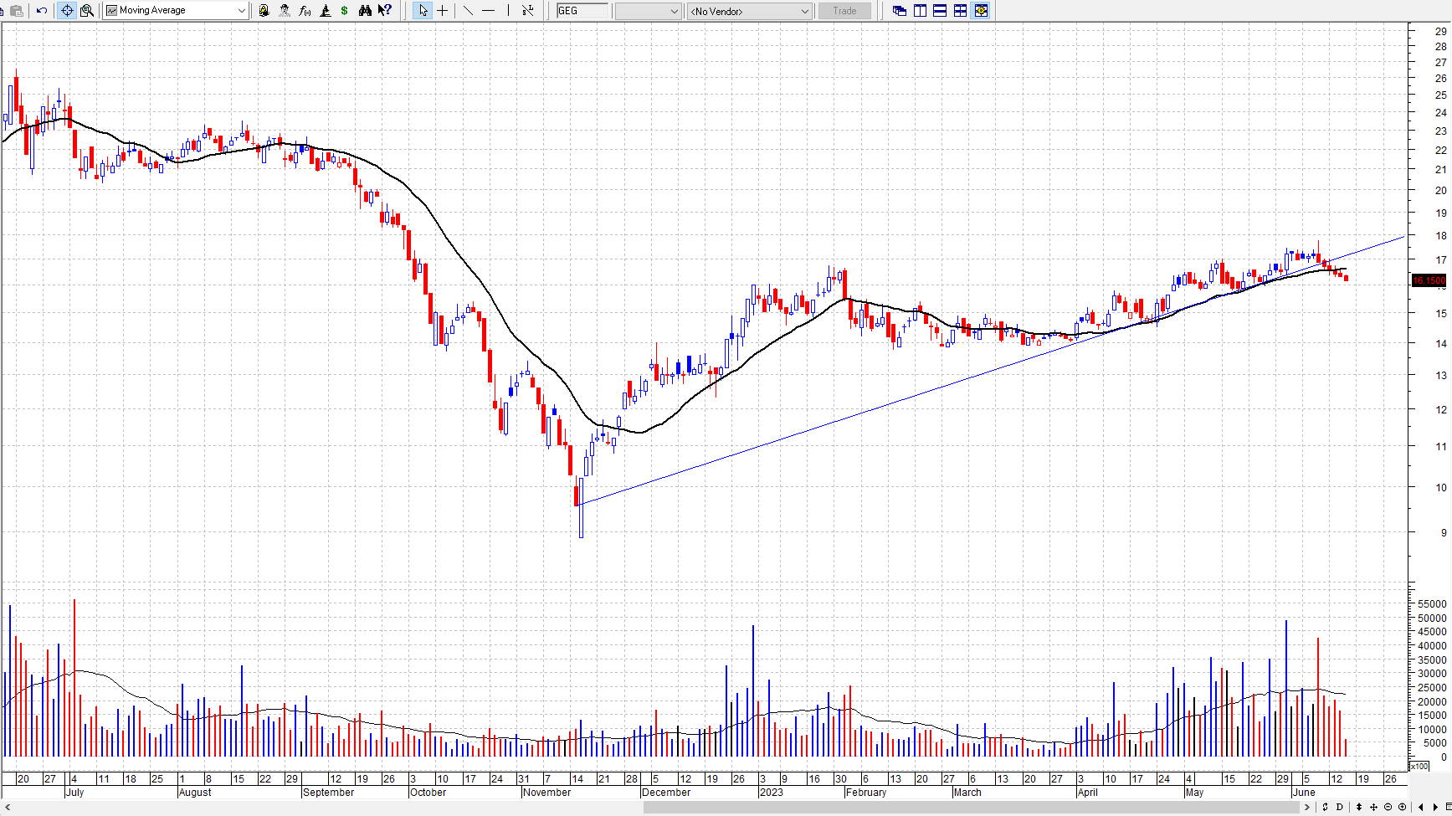Select the horizontal line drawing tool
The image size is (1452, 816).
pyautogui.click(x=488, y=11)
